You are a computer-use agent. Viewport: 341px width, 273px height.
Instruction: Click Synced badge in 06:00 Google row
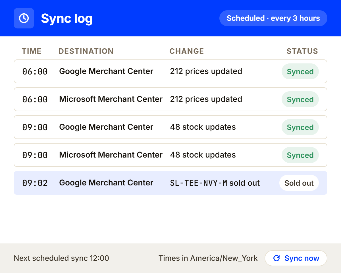tap(300, 71)
